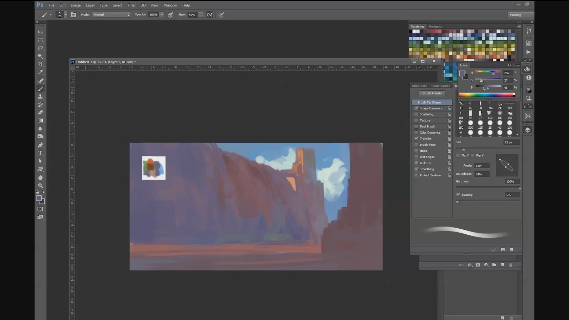
Task: Switch to the Navigator tab
Action: click(x=435, y=26)
